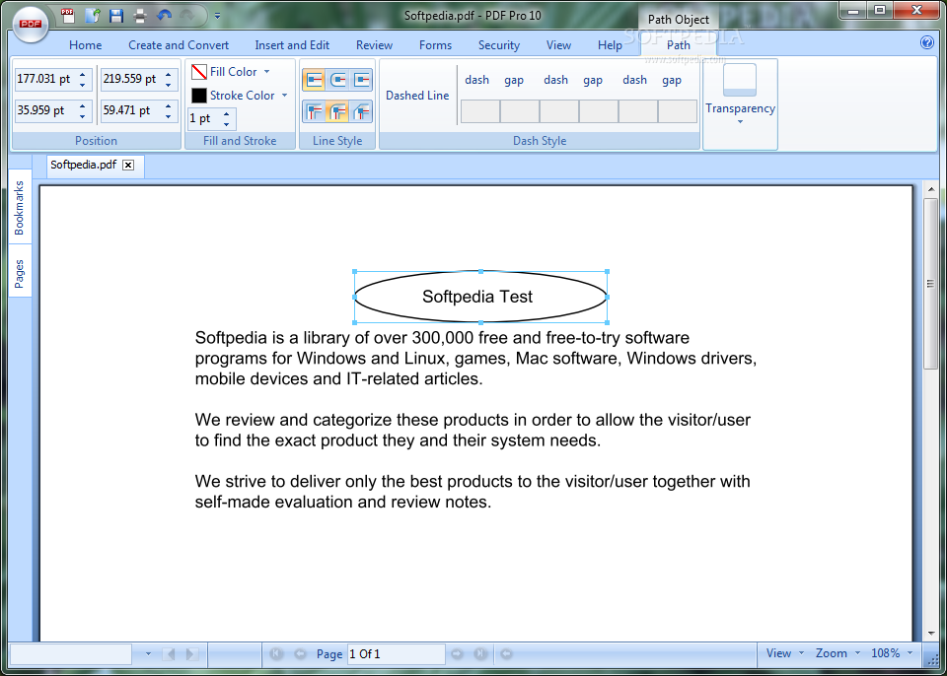Click the open document icon with green arrow
The image size is (947, 676).
click(x=93, y=15)
